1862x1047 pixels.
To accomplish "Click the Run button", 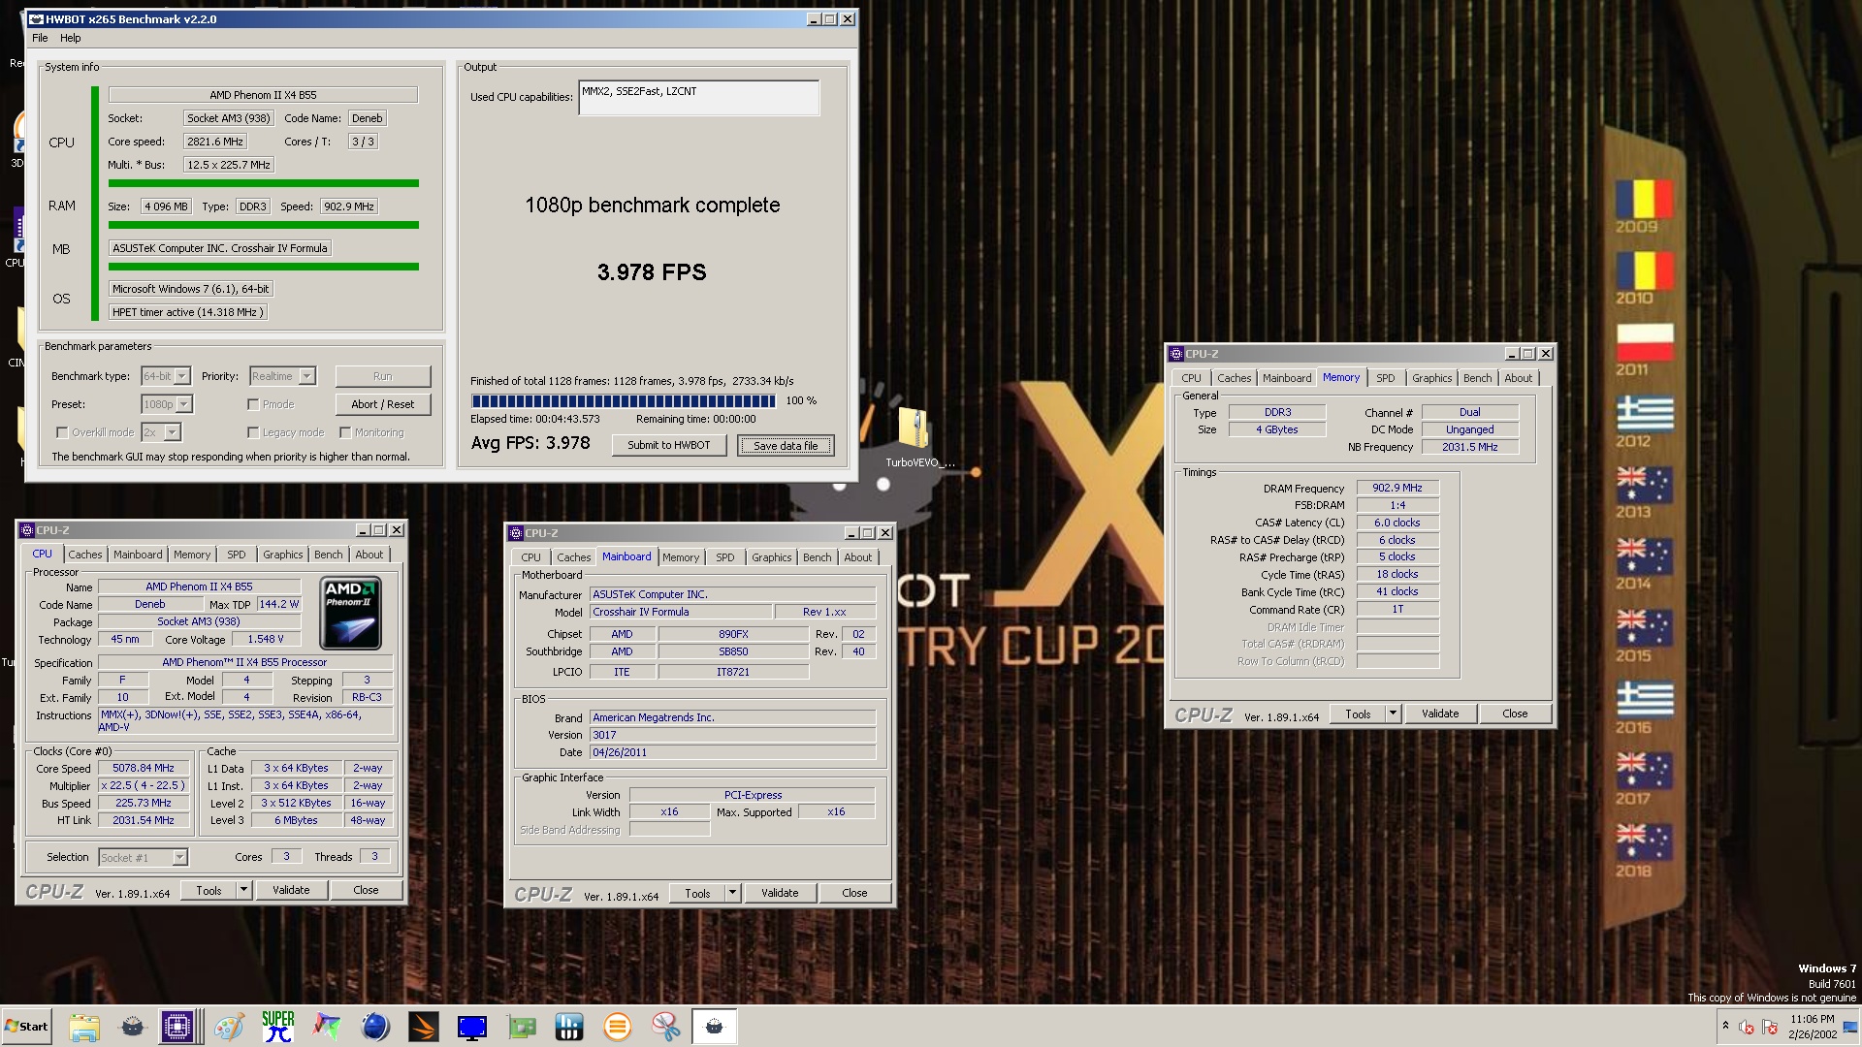I will [382, 376].
